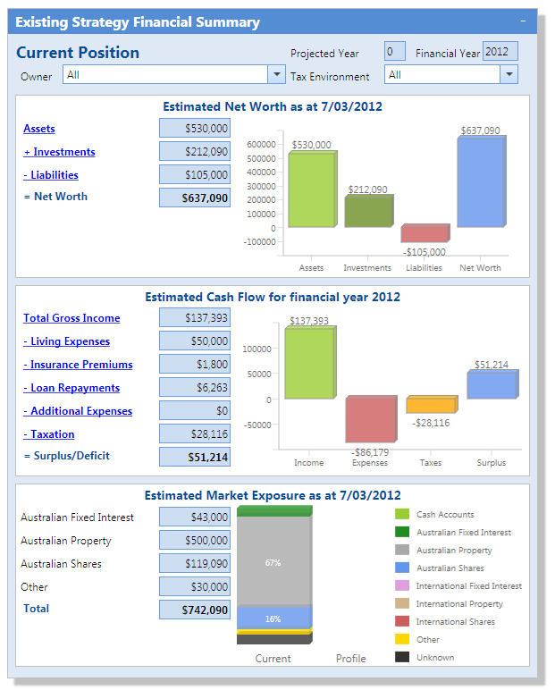Click the 16% Australian Shares segment
The height and width of the screenshot is (690, 555).
pos(274,618)
